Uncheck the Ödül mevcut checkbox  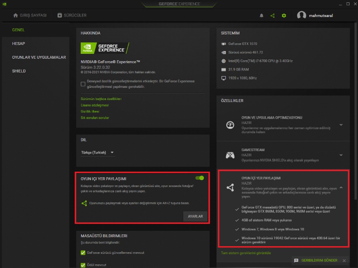coord(83,265)
